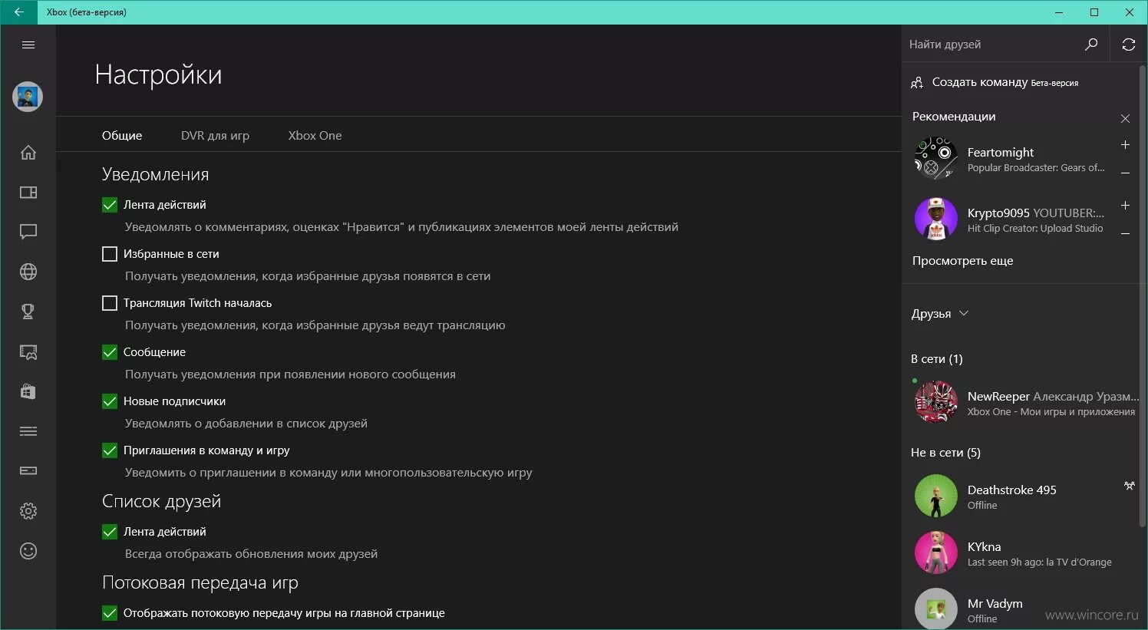Open the Microsoft Store icon in sidebar
1148x630 pixels.
[28, 391]
